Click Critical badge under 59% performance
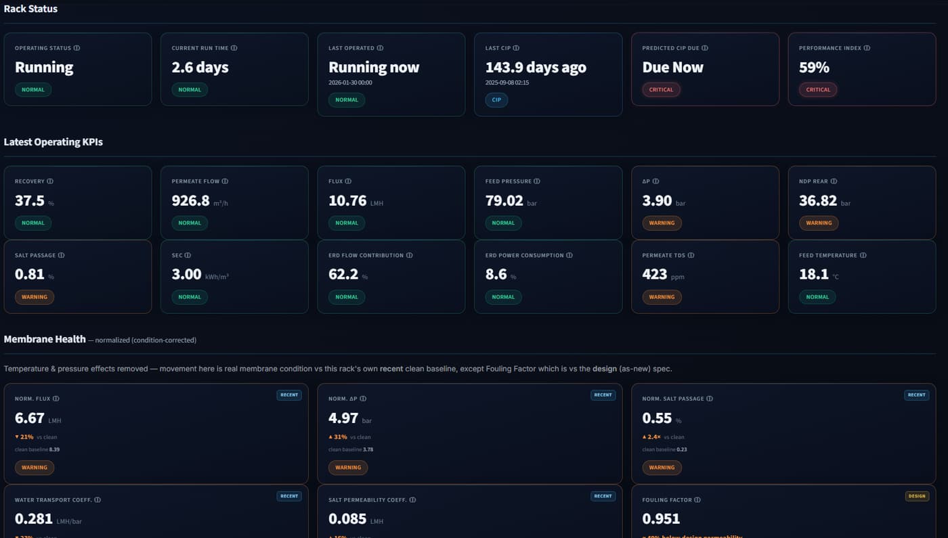This screenshot has height=538, width=948. click(x=818, y=89)
